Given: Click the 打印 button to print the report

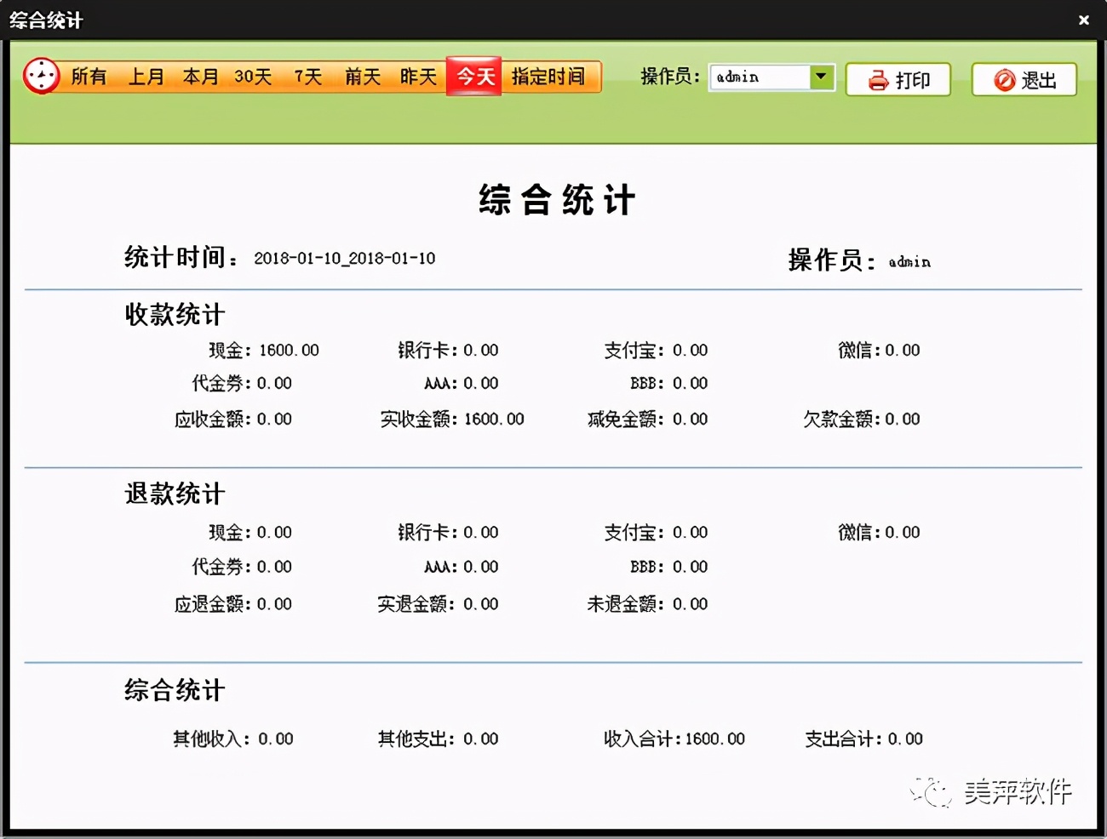Looking at the screenshot, I should [898, 79].
